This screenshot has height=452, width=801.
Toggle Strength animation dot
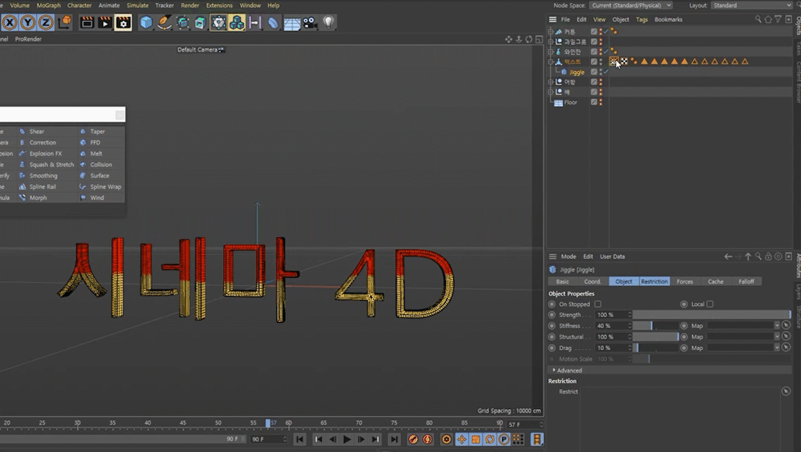coord(552,315)
